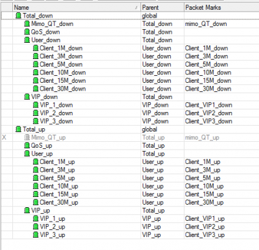Viewport: 259px width, 250px height.
Task: Select the Client_30M_up name entry
Action: pos(59,203)
